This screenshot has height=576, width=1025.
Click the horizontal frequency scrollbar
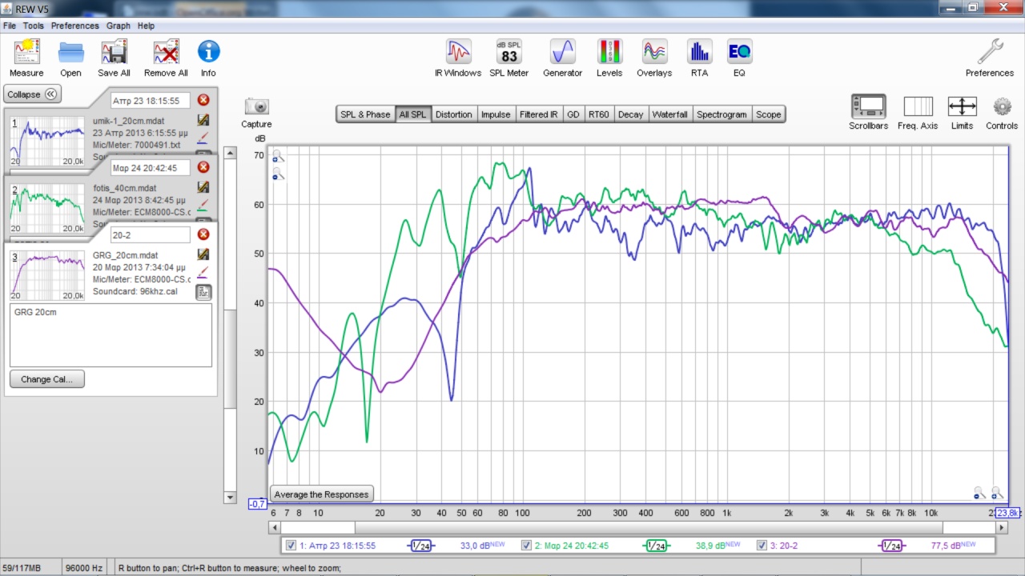[x=649, y=528]
